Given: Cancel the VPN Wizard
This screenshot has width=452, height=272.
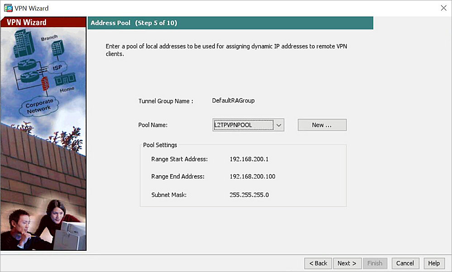Looking at the screenshot, I should click(405, 263).
